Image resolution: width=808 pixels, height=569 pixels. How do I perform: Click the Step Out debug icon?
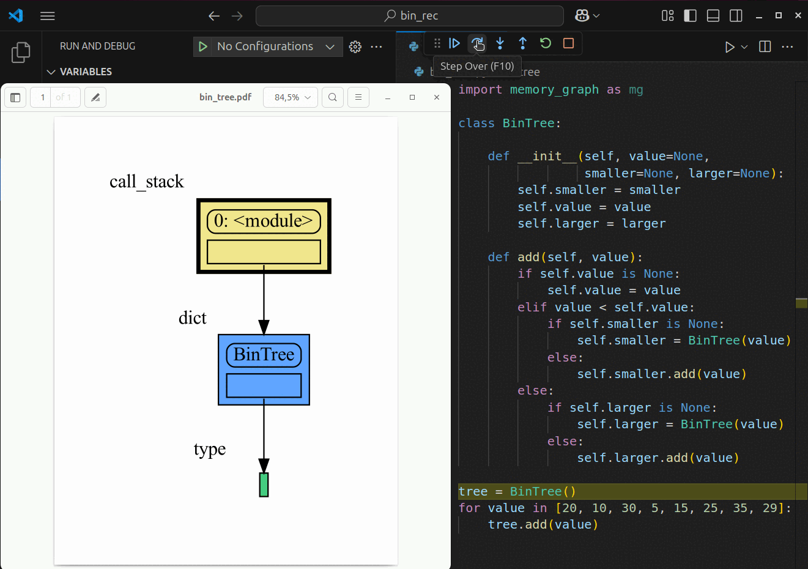pos(523,43)
